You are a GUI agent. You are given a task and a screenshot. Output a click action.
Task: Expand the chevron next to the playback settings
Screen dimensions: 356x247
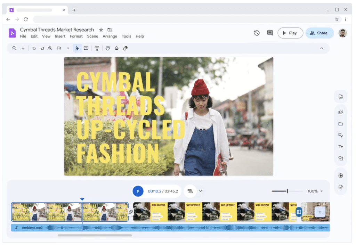pyautogui.click(x=200, y=191)
